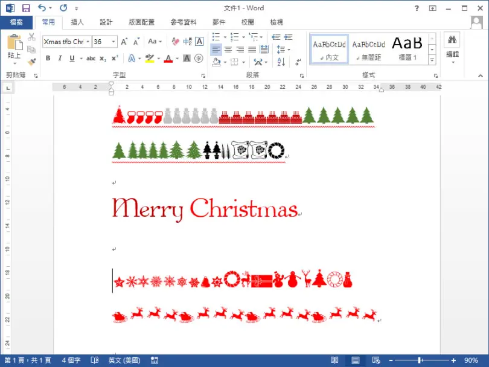Image resolution: width=489 pixels, height=367 pixels.
Task: Open the font name dropdown
Action: 88,42
